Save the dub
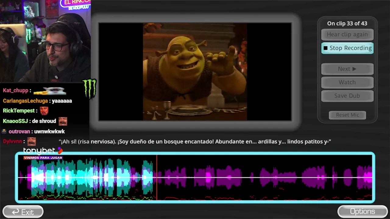 point(347,96)
